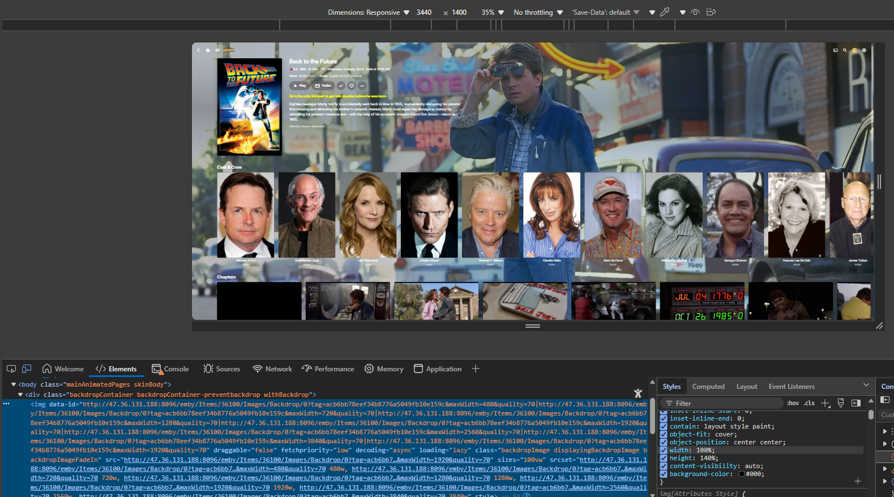This screenshot has width=894, height=497.
Task: Open the rendering paintbrush icon in Styles
Action: tap(841, 403)
